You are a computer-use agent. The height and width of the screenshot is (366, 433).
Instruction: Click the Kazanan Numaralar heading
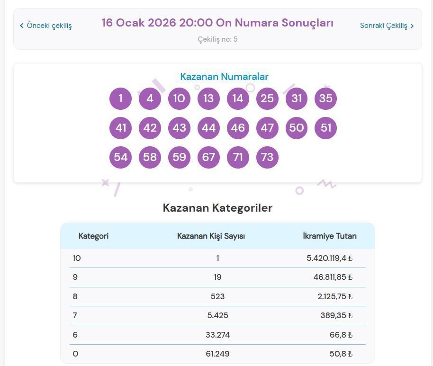click(x=224, y=77)
